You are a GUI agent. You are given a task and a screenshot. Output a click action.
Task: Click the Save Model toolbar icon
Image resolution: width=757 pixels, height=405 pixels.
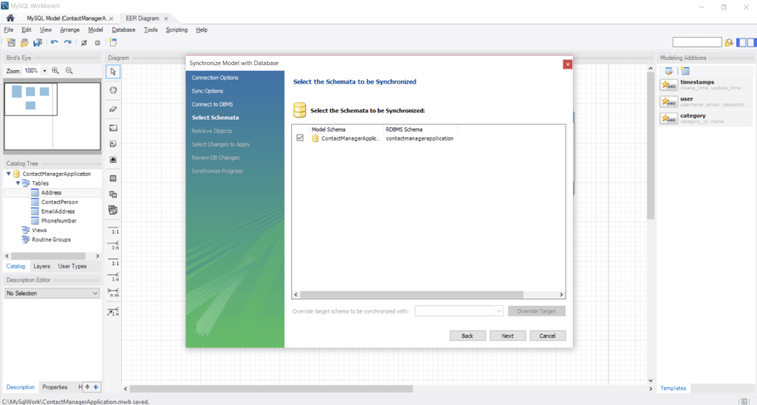[x=37, y=42]
